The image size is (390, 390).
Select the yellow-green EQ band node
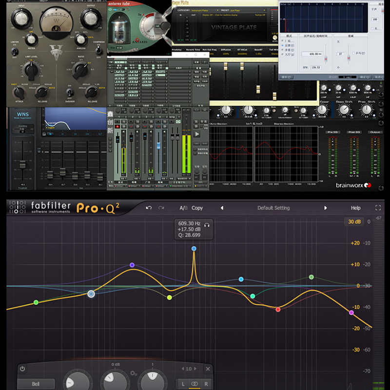tap(170, 297)
